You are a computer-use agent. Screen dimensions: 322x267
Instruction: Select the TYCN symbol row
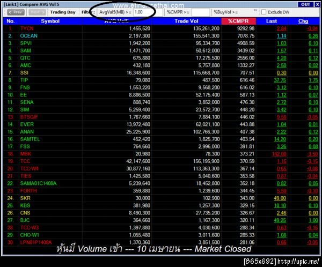[x=161, y=28]
